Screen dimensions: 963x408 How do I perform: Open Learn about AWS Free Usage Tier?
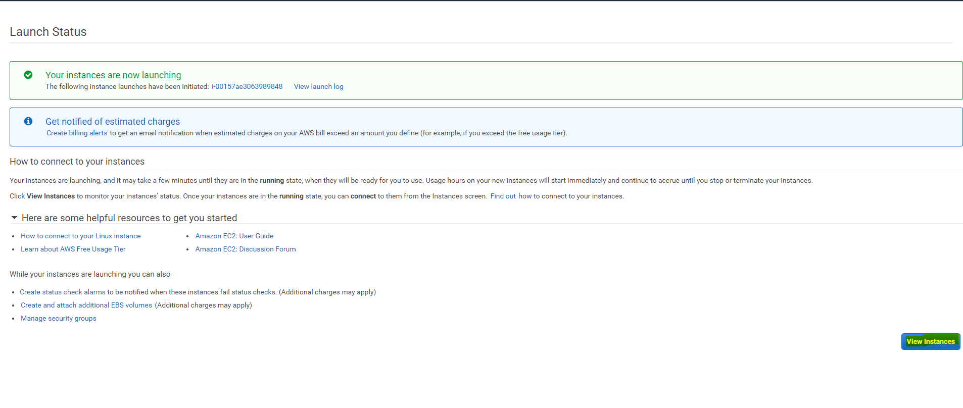(x=73, y=249)
